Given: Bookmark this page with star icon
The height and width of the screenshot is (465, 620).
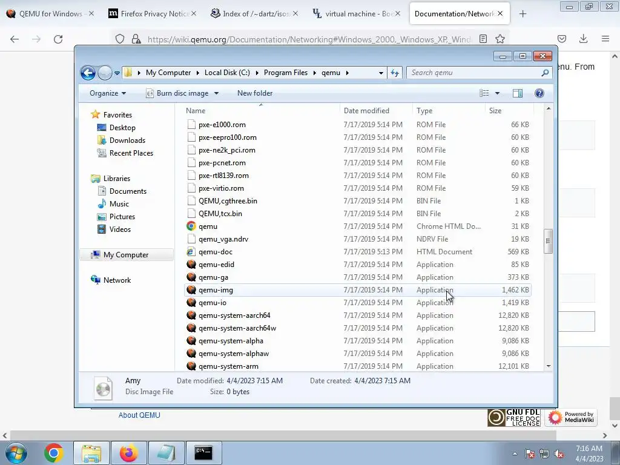Looking at the screenshot, I should (x=500, y=39).
